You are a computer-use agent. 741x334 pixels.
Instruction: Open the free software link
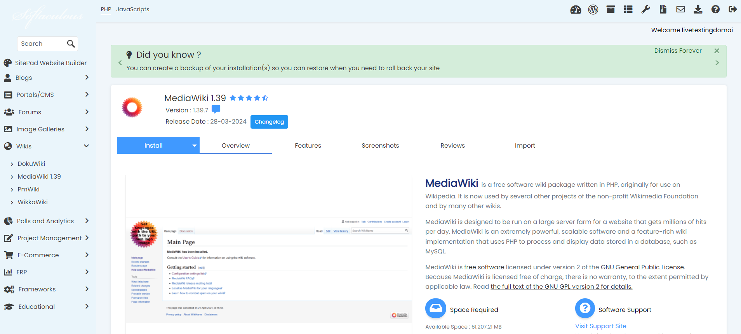pos(484,267)
